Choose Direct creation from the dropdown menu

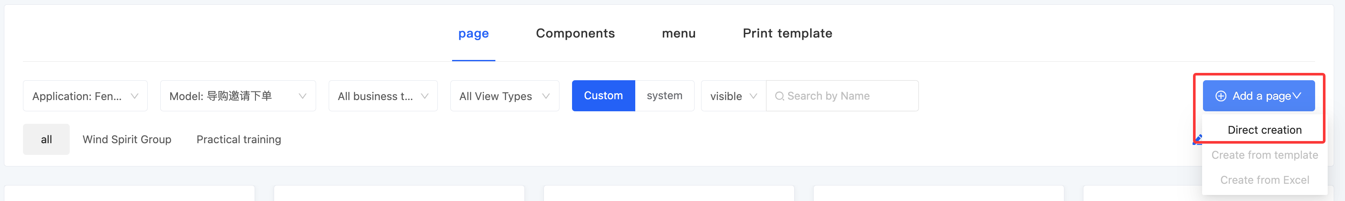1264,130
